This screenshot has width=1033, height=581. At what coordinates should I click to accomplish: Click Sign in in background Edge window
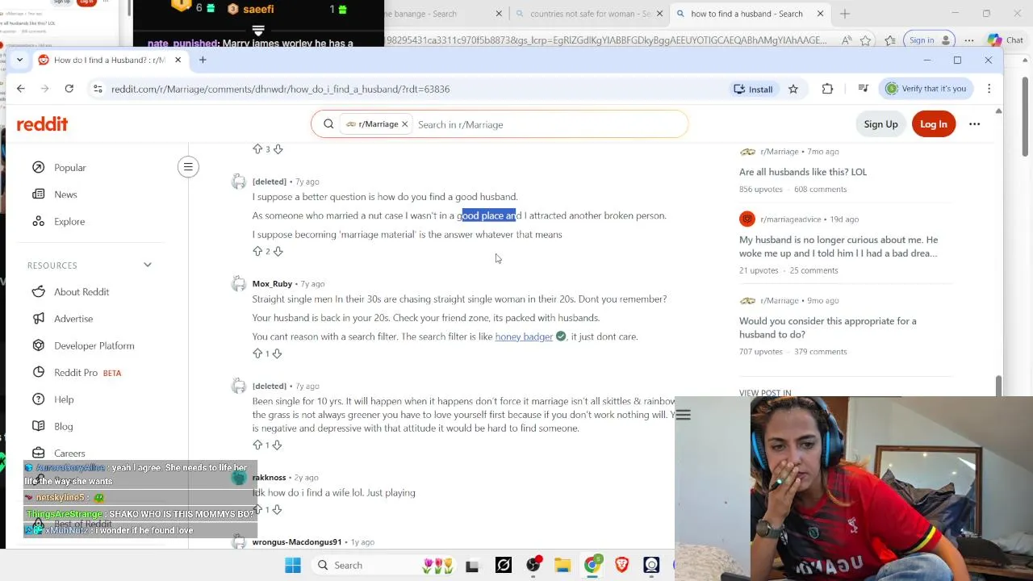coord(929,40)
